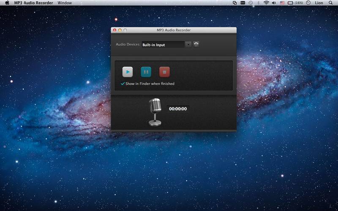Open the MP3 Audio Recorder app menu
This screenshot has width=338, height=211.
(34, 3)
